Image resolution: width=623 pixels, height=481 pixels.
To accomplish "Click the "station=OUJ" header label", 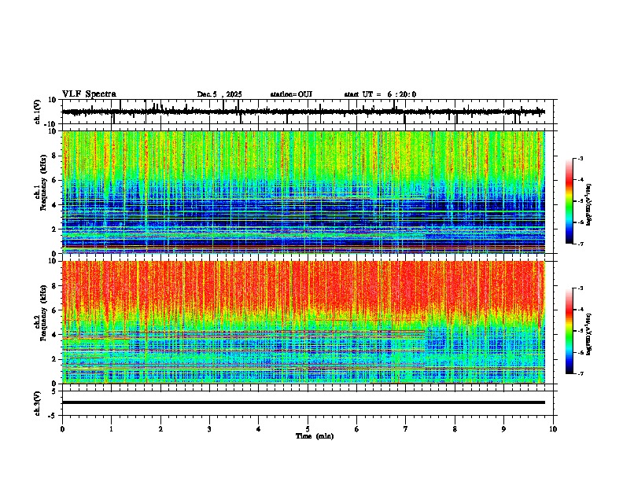I will (291, 94).
